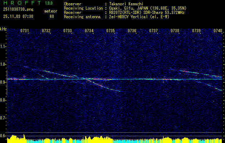Click the Observer label
This screenshot has width=225, height=143.
tap(73, 4)
